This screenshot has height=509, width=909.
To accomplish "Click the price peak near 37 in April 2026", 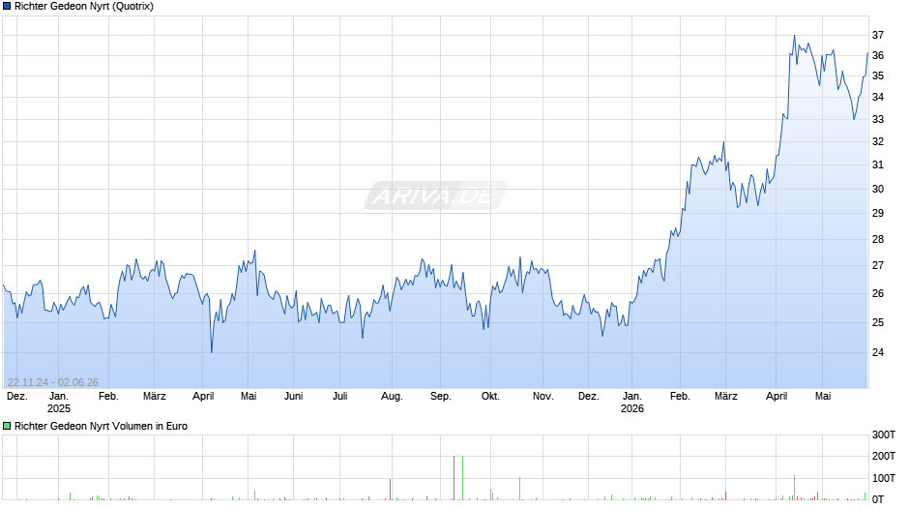I will pos(794,36).
